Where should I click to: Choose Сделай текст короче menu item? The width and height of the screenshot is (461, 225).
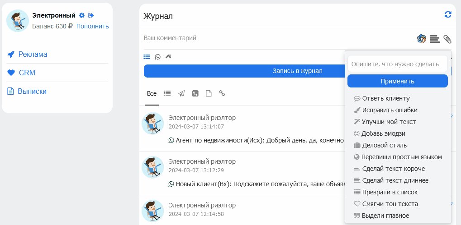click(389, 169)
